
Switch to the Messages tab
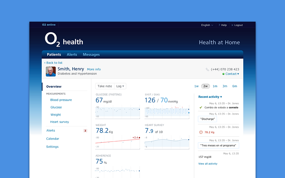pos(91,54)
